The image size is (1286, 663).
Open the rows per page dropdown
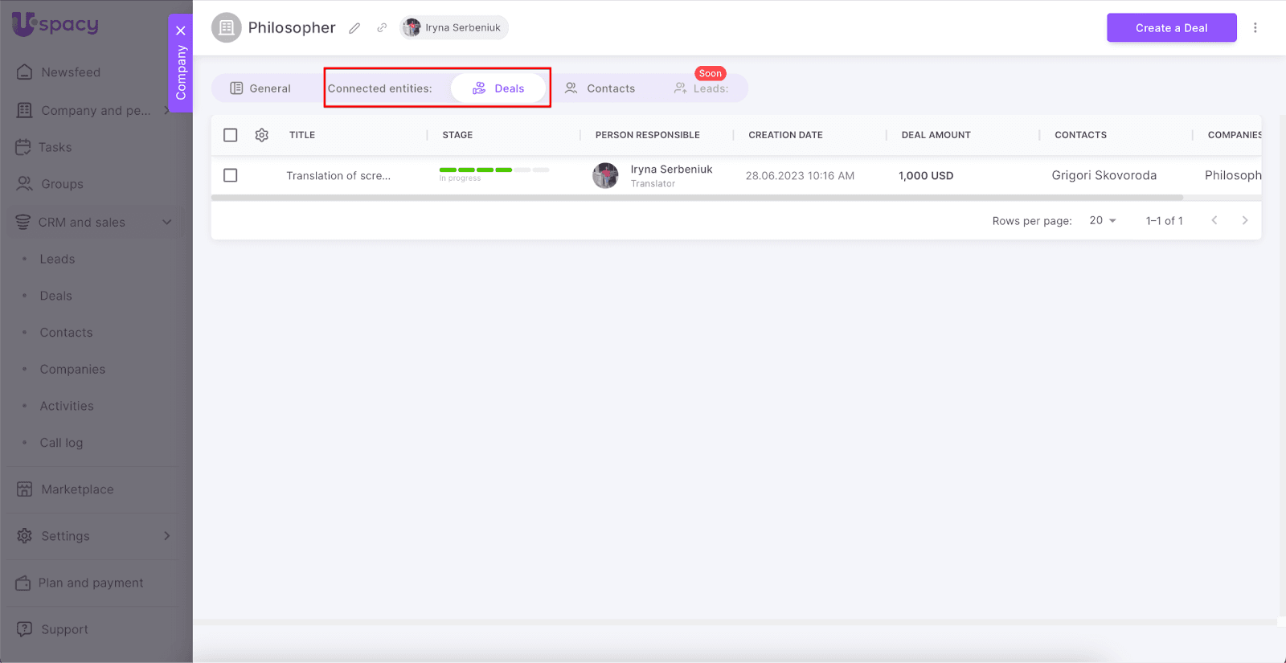(x=1103, y=220)
